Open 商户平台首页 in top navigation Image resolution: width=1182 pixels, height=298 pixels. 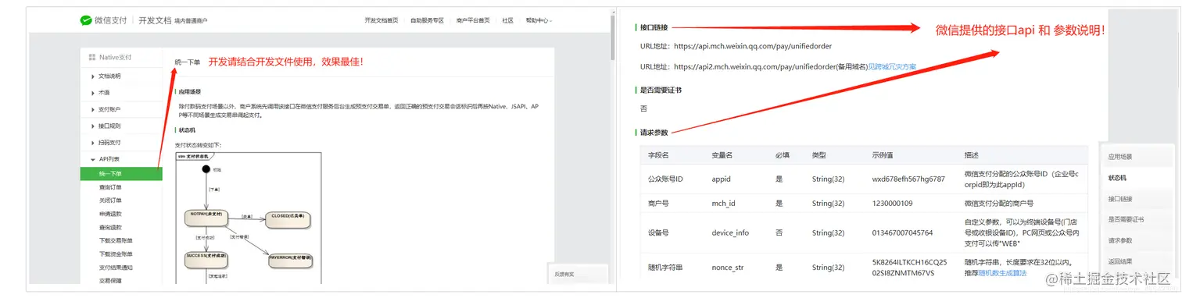click(473, 20)
